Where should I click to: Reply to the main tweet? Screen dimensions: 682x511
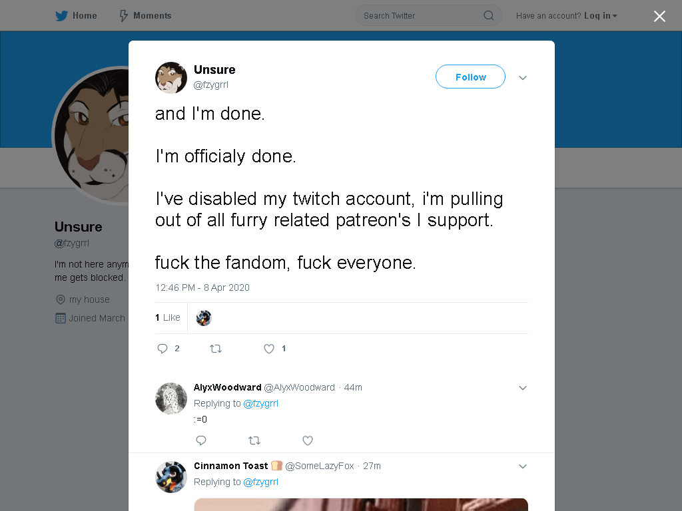coord(163,349)
